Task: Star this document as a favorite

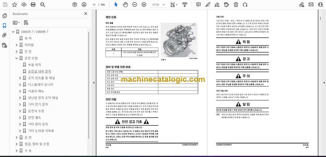Action: click(x=14, y=5)
